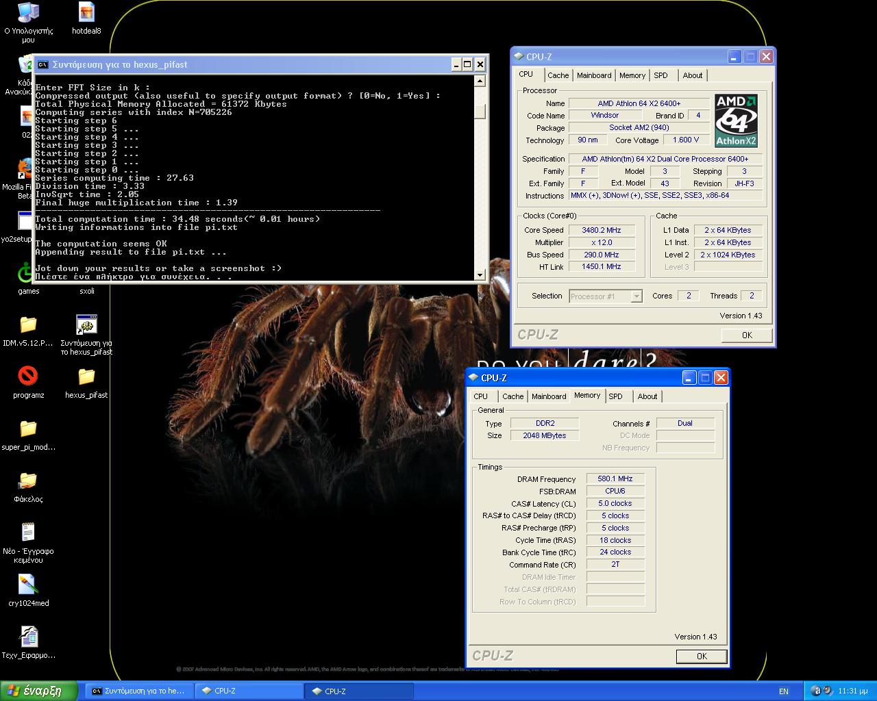Launch the hexus_pifast shortcut icon on the desktop
The width and height of the screenshot is (877, 701).
coord(86,335)
